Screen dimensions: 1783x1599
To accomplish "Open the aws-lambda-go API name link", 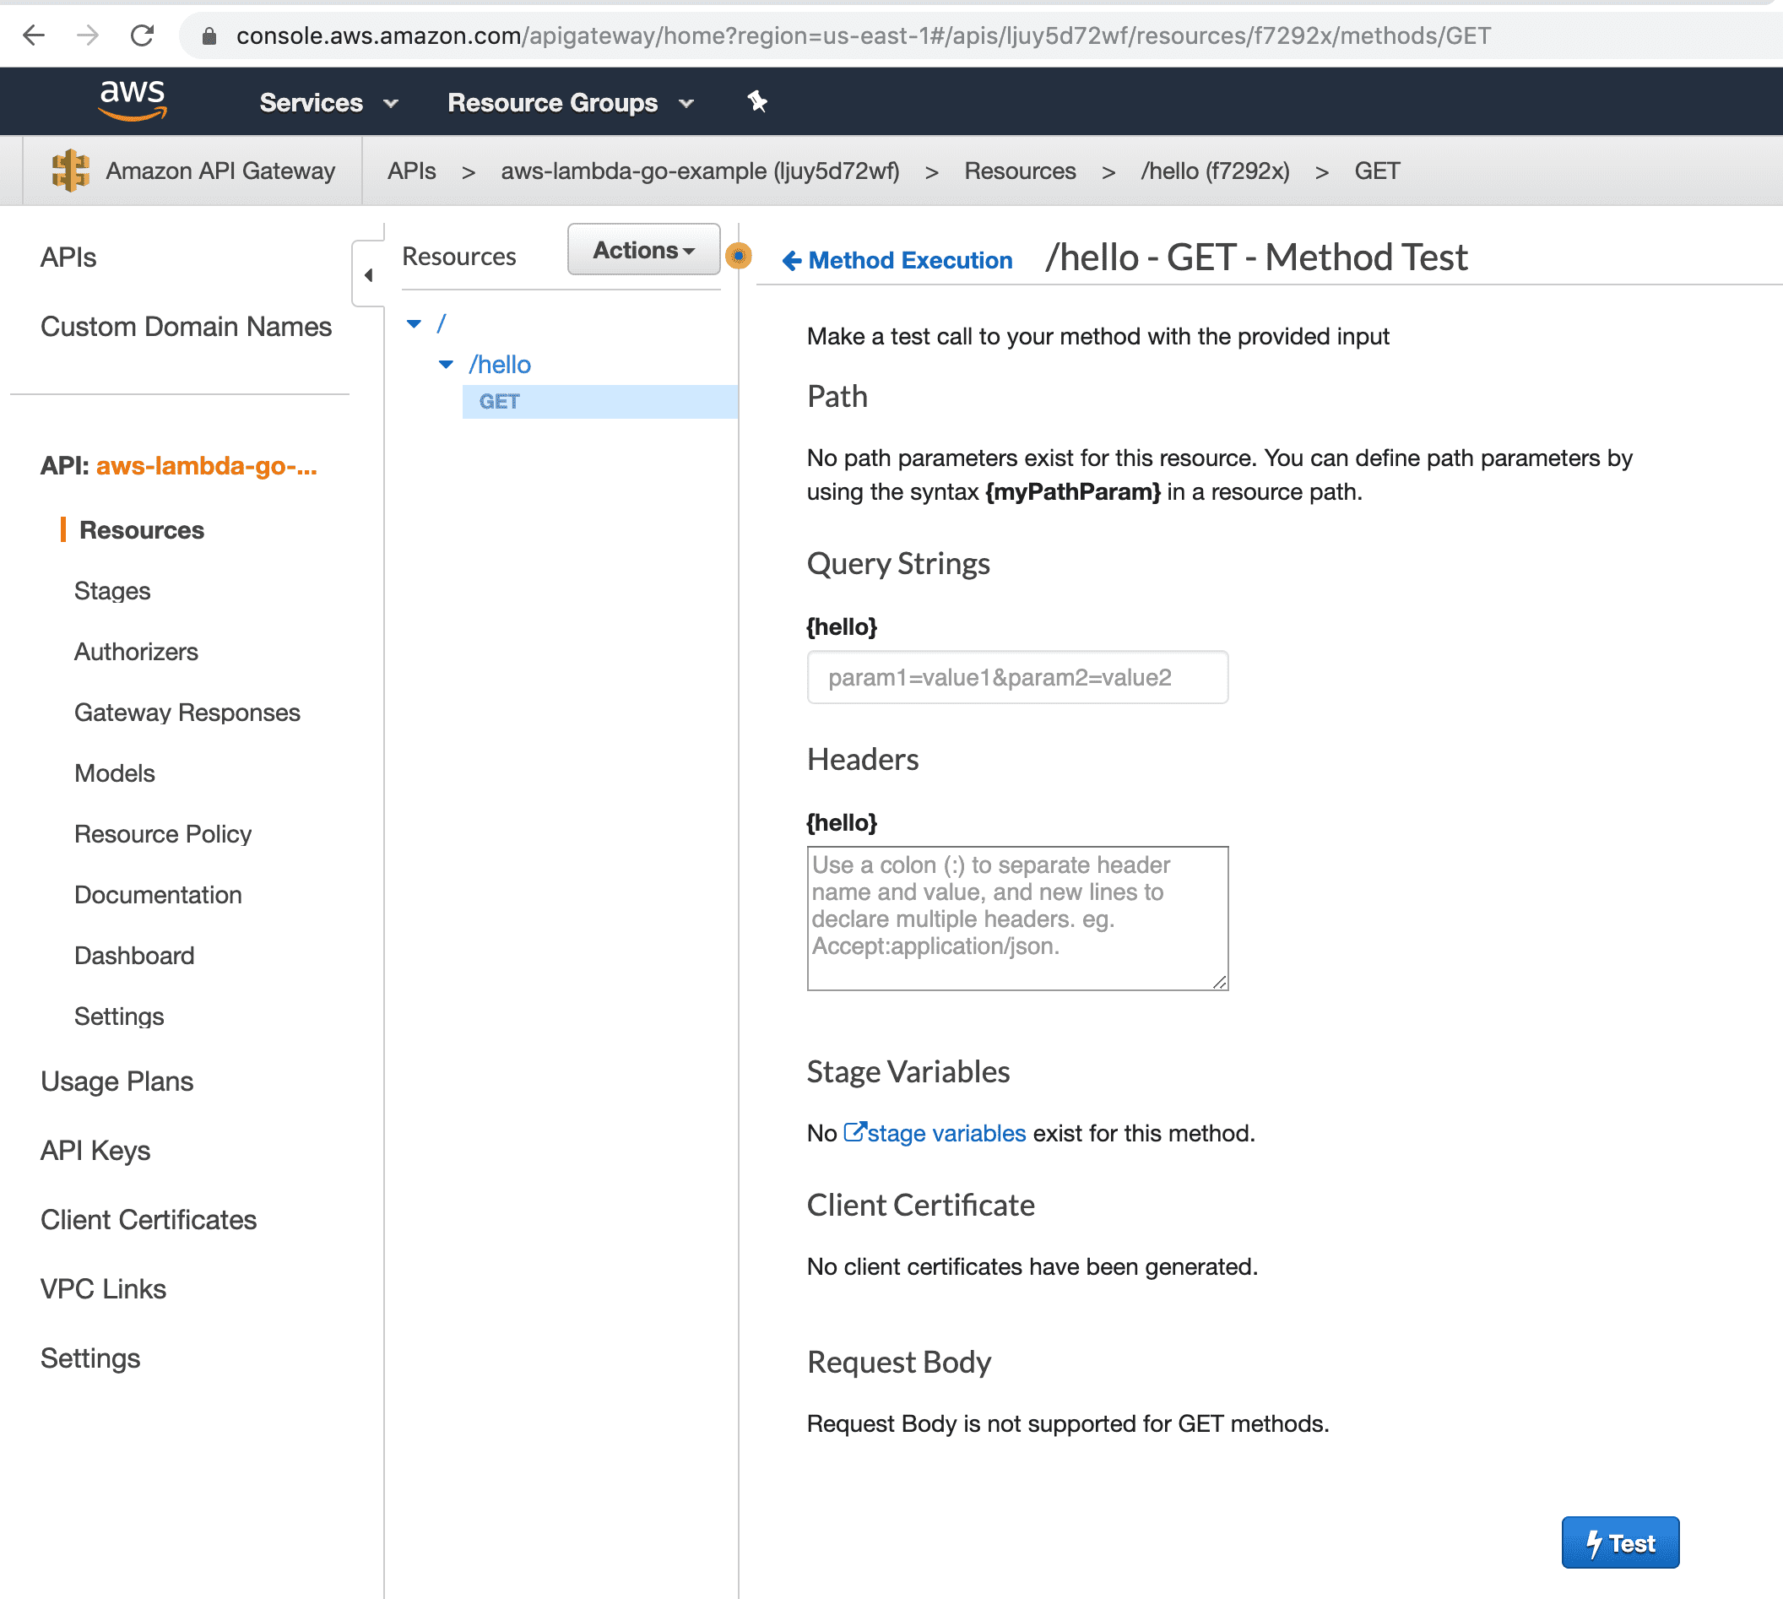I will click(206, 465).
